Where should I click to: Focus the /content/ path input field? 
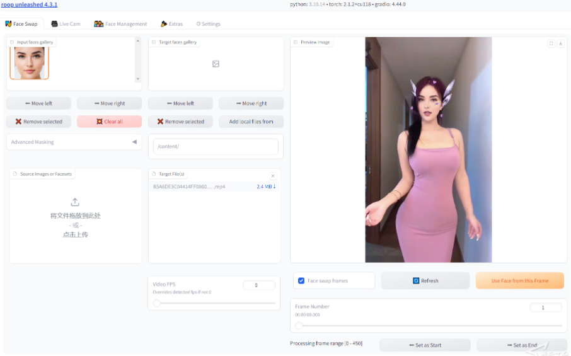click(x=216, y=146)
